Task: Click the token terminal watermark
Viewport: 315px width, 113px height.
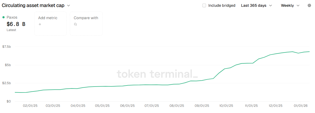Action: (157, 74)
